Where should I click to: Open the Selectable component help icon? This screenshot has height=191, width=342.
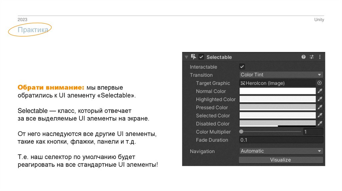303,57
